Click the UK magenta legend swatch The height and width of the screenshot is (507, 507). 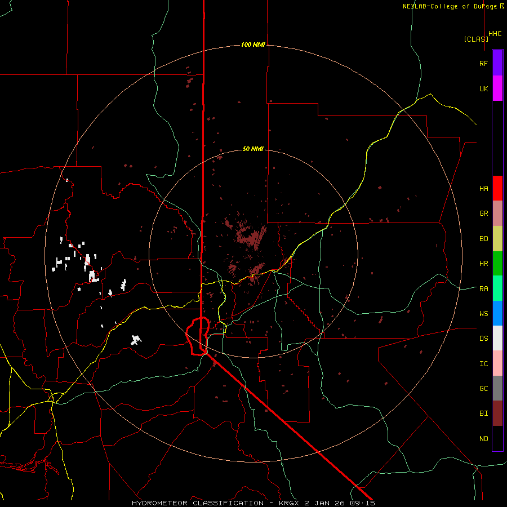tap(497, 88)
